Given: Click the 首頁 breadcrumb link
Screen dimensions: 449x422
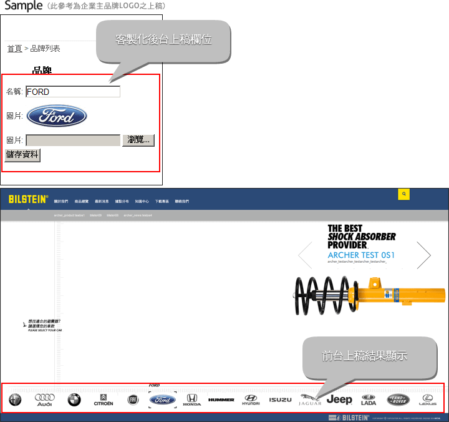Looking at the screenshot, I should (14, 49).
